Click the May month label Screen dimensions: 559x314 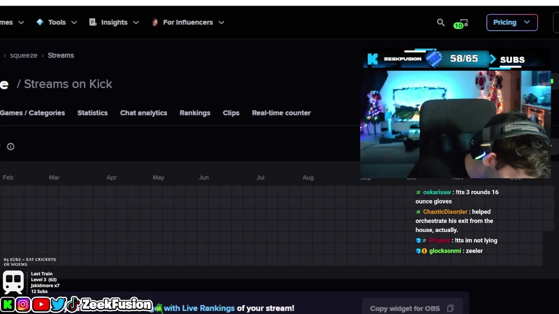(159, 177)
